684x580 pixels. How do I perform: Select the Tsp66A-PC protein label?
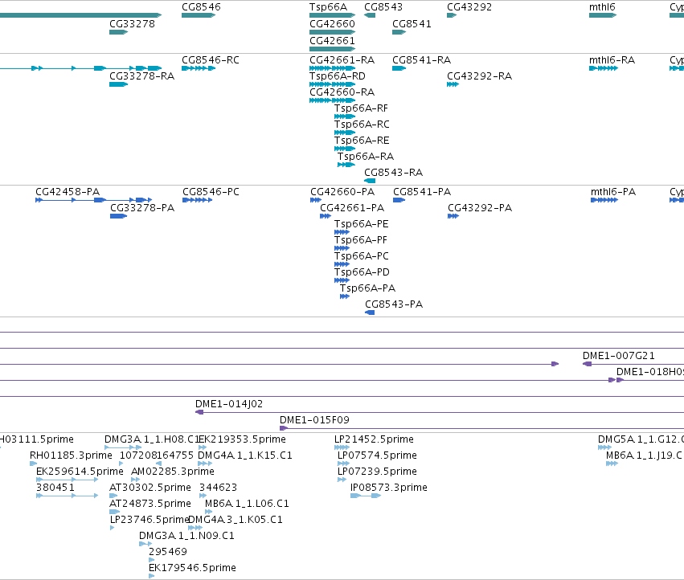click(x=361, y=256)
